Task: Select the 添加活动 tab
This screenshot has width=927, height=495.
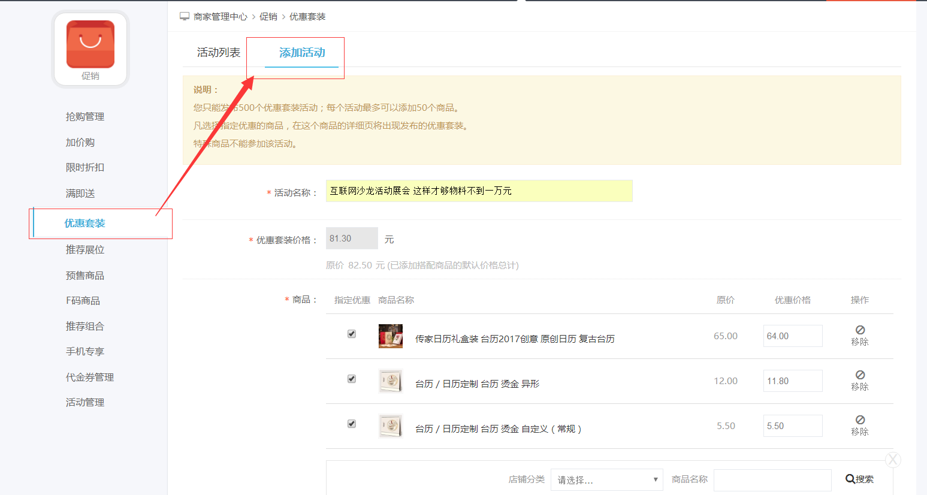Action: coord(302,53)
